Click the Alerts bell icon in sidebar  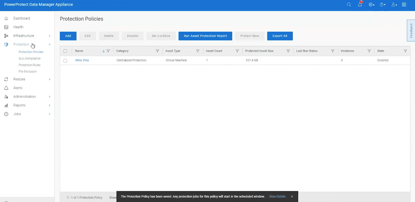[6, 88]
